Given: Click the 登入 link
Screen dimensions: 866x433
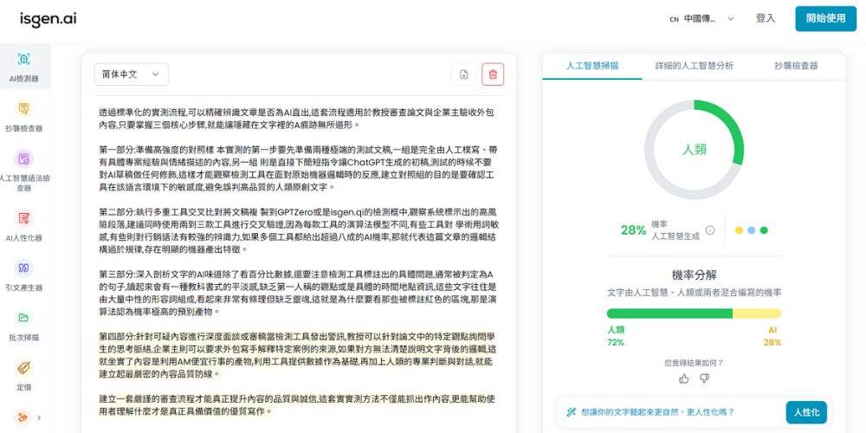Looking at the screenshot, I should pyautogui.click(x=766, y=18).
